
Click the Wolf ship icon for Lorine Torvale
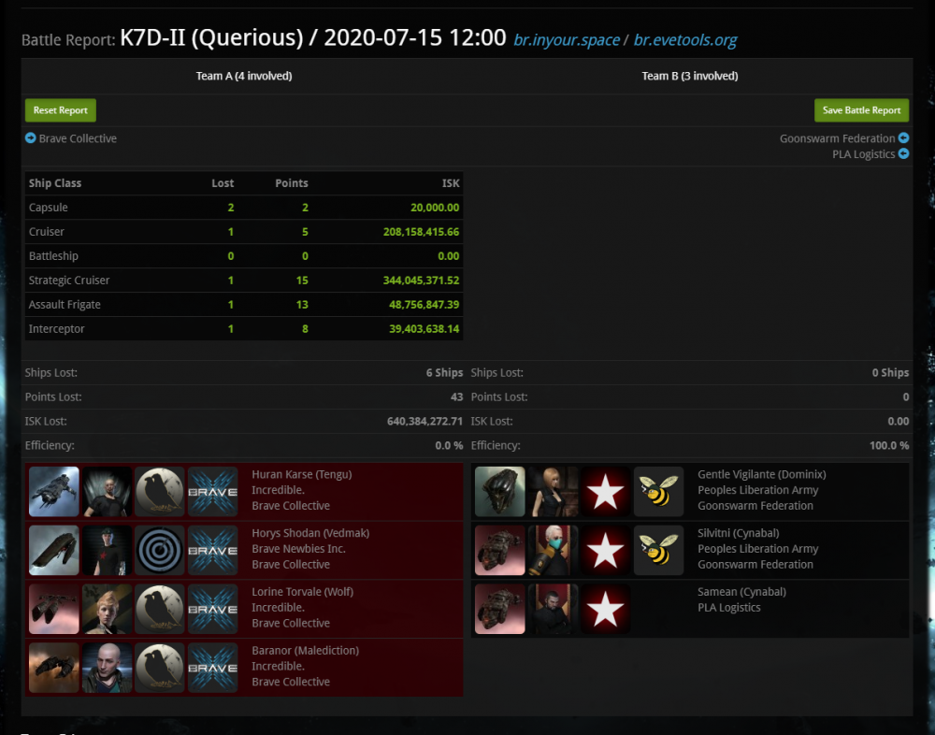tap(53, 609)
